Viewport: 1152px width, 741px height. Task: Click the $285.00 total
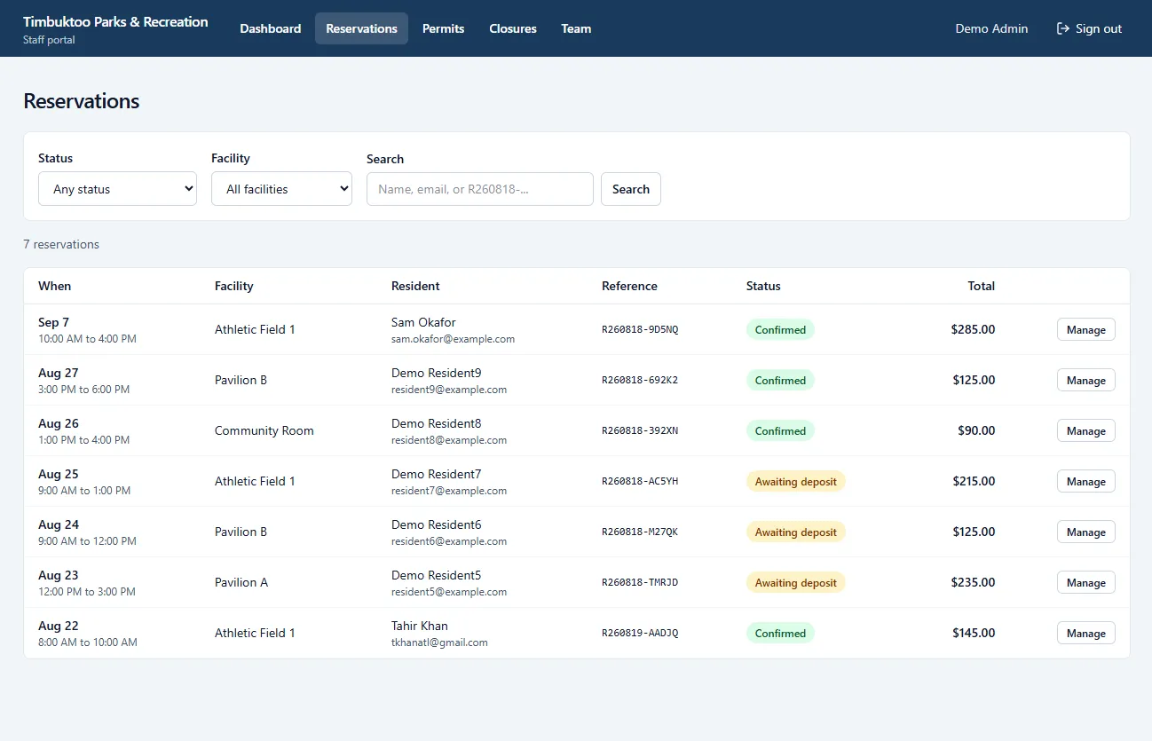(973, 329)
